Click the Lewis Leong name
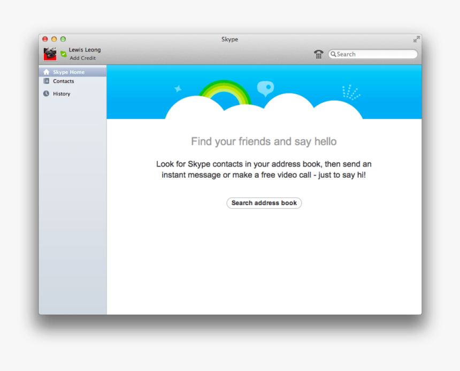The width and height of the screenshot is (460, 371). [85, 50]
